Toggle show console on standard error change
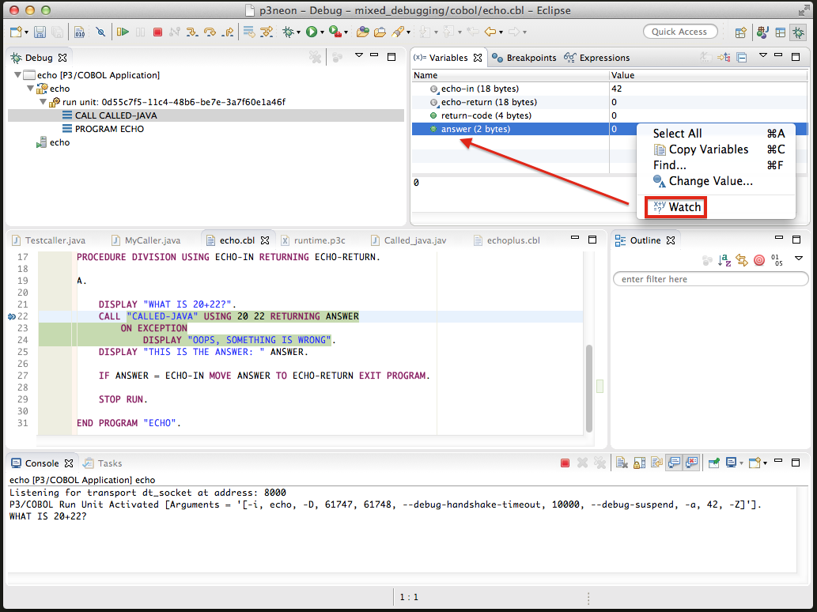 (x=691, y=463)
